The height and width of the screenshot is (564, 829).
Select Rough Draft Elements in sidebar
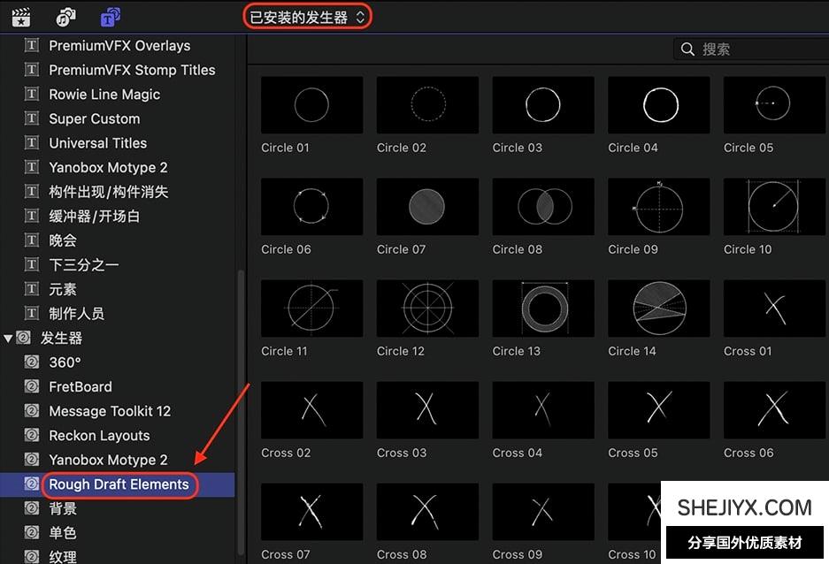coord(119,484)
